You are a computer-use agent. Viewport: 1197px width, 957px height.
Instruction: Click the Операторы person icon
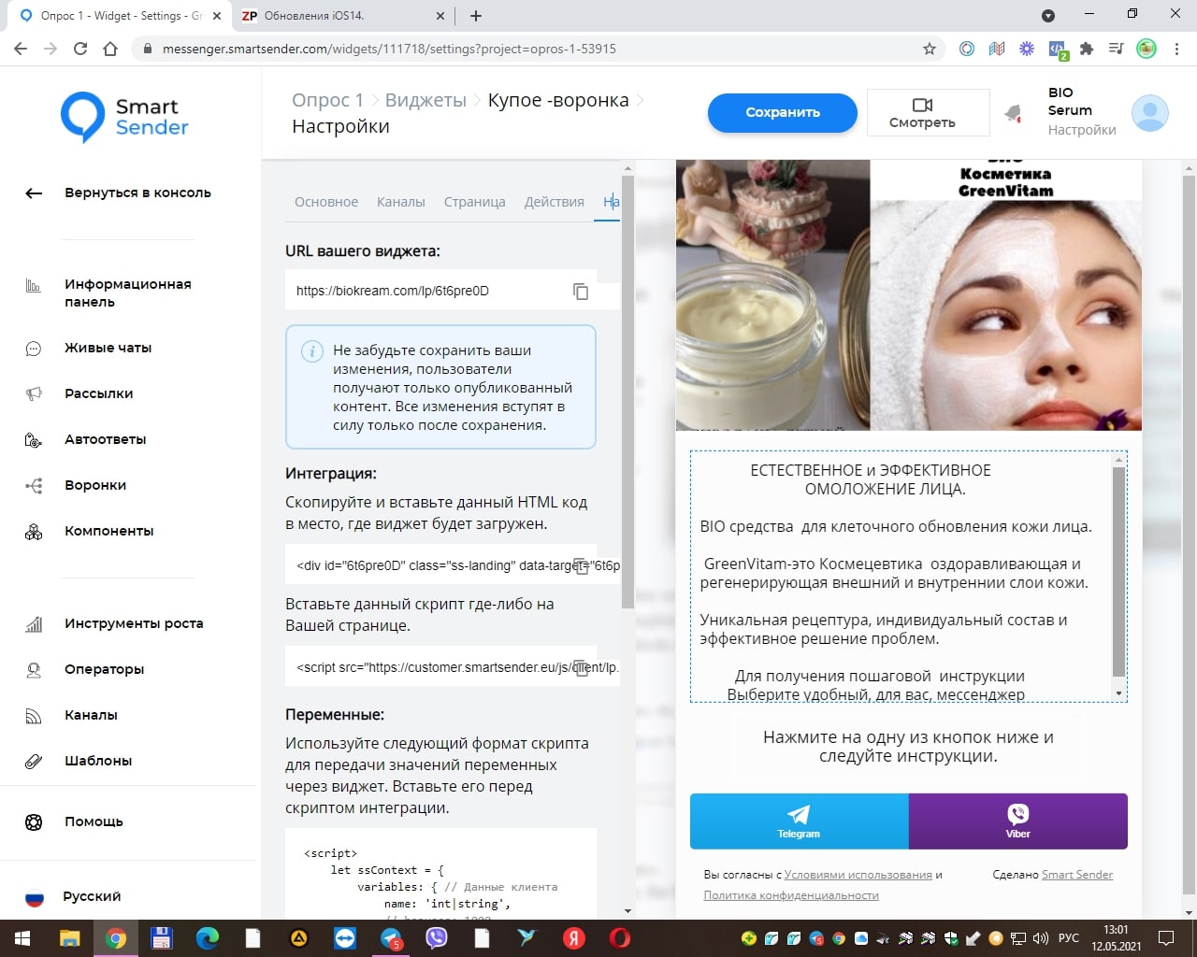tap(34, 670)
